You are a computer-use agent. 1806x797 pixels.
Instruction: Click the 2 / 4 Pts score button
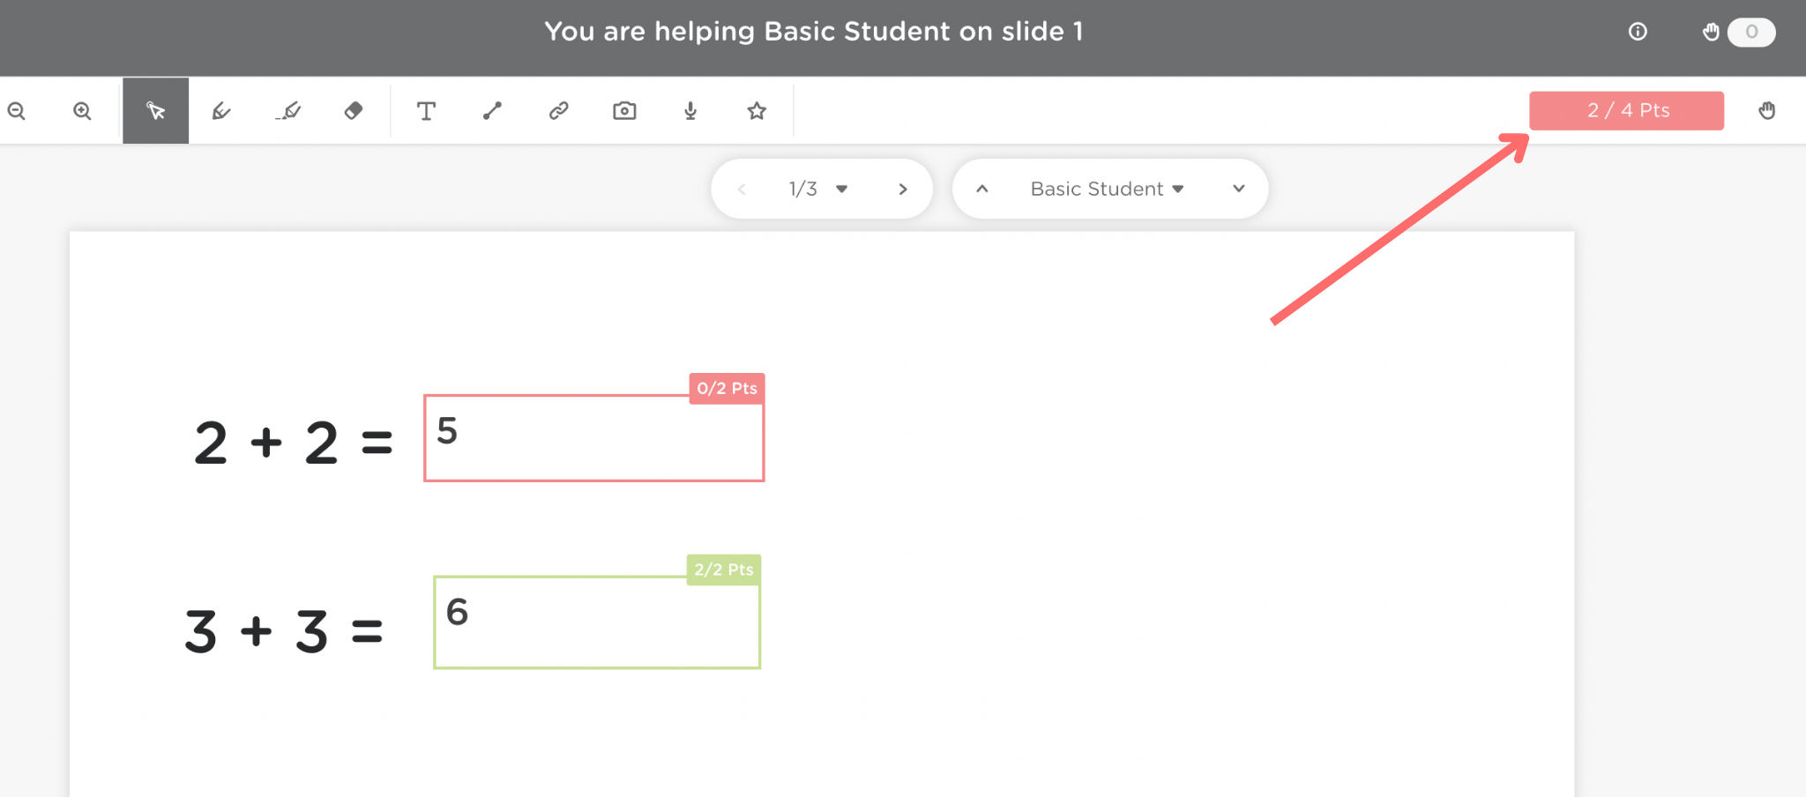pos(1626,111)
